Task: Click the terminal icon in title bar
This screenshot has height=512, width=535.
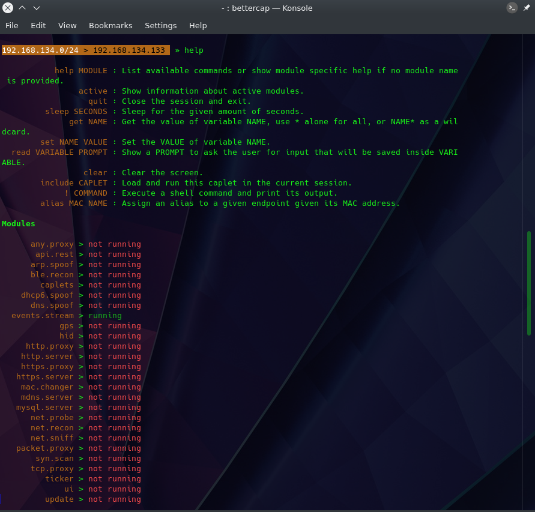Action: click(x=512, y=8)
